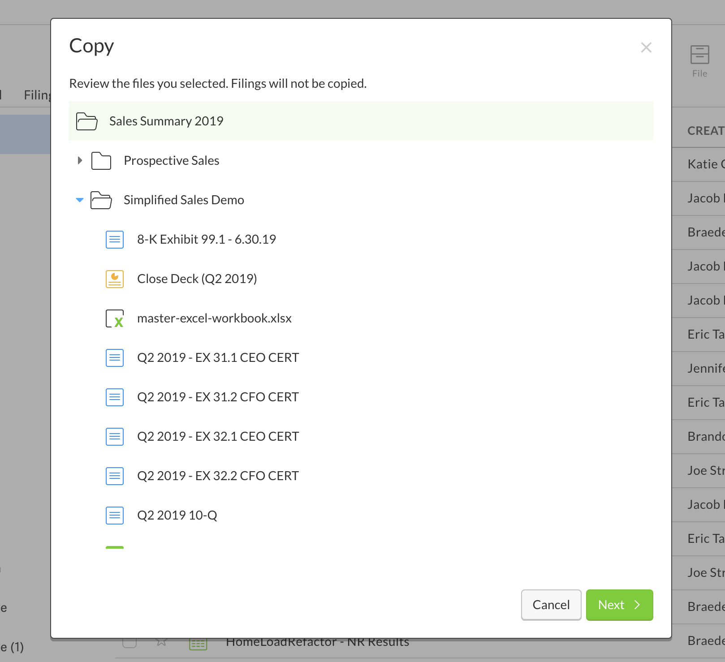Click the green Next button
Image resolution: width=725 pixels, height=662 pixels.
[x=619, y=605]
